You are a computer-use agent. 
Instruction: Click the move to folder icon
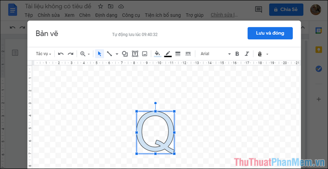111,7
